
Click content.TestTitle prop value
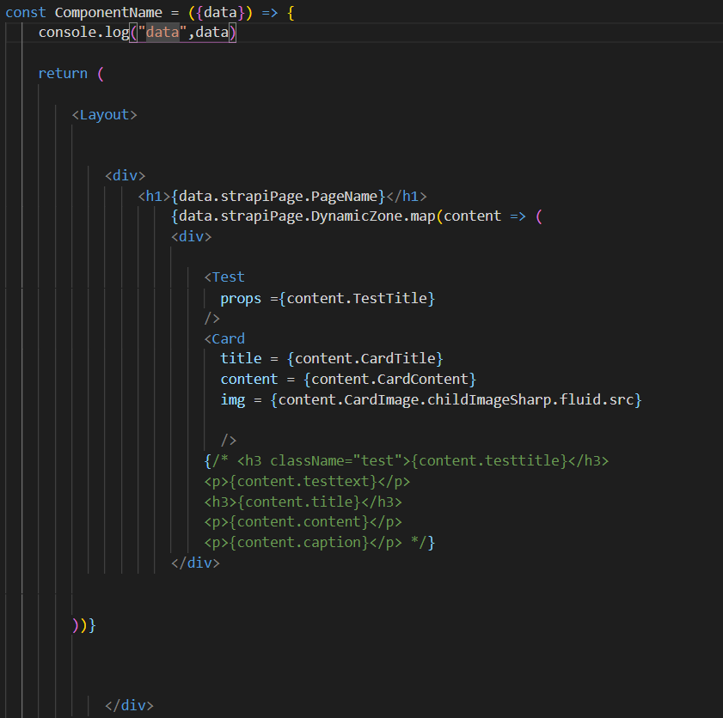coord(357,298)
